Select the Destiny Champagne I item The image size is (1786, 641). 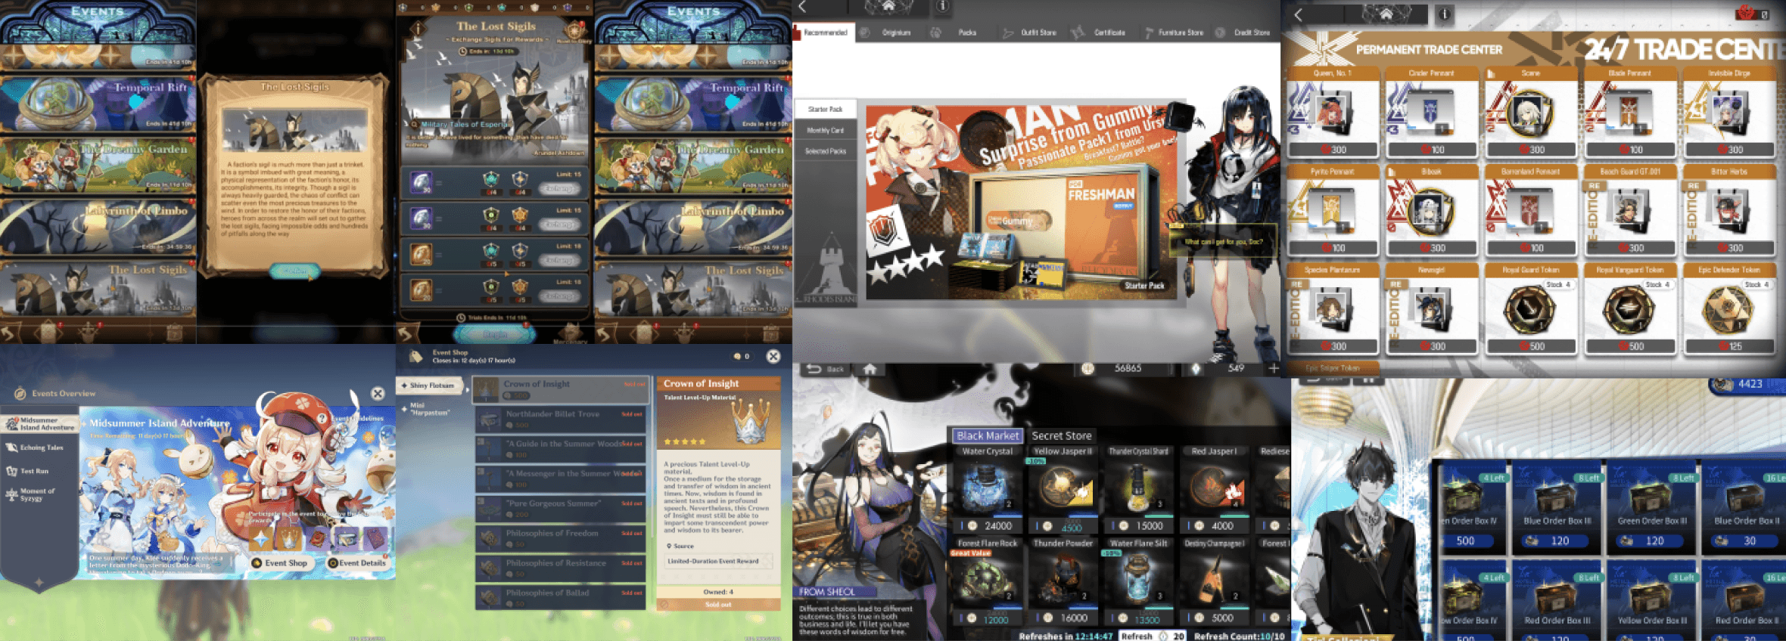point(1215,582)
